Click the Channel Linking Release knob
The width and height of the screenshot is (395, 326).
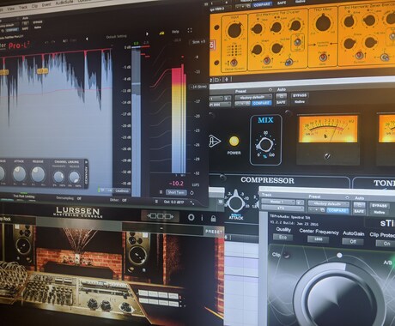[75, 178]
